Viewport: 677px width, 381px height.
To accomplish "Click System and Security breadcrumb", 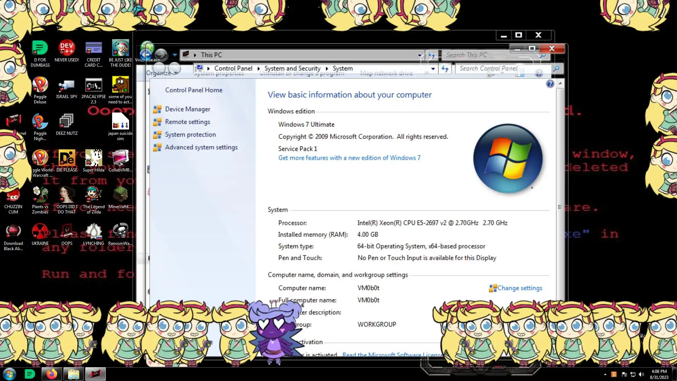I will (292, 68).
